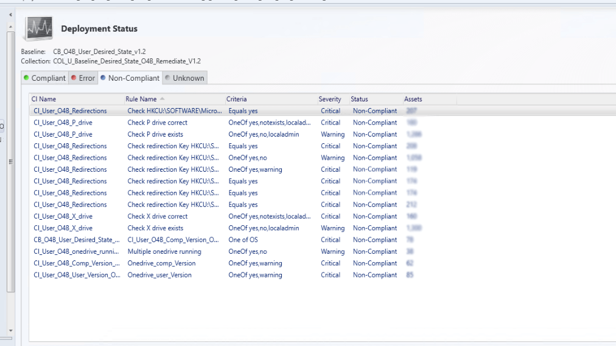Sort by the Severity column header
Image resolution: width=616 pixels, height=346 pixels.
329,99
